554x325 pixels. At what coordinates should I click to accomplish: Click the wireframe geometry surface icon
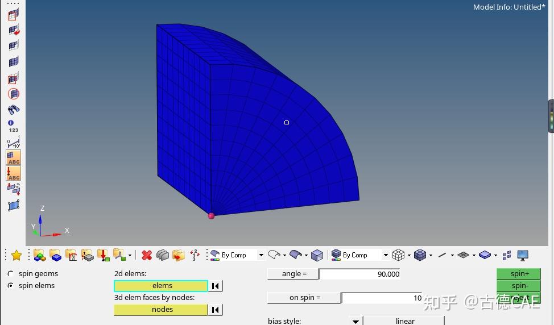coord(274,255)
